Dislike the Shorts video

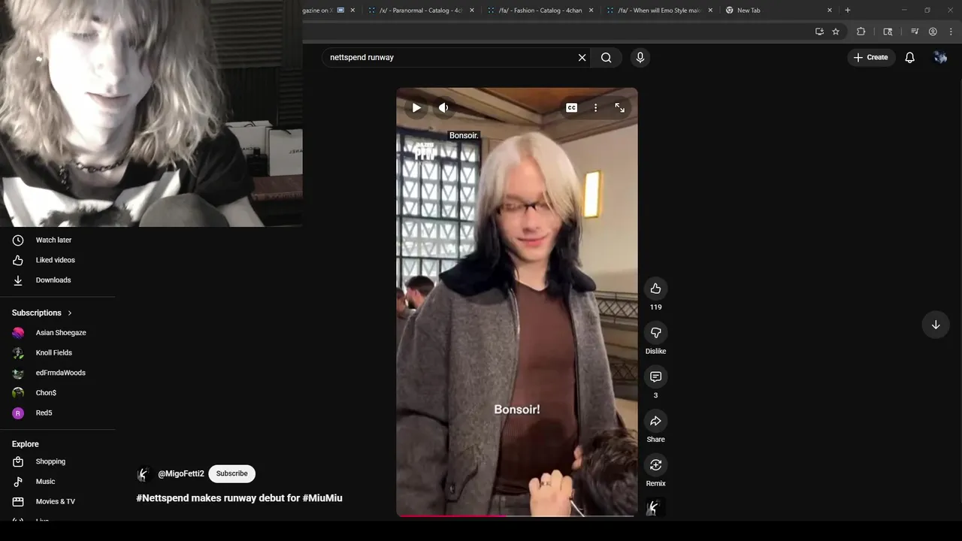(655, 332)
